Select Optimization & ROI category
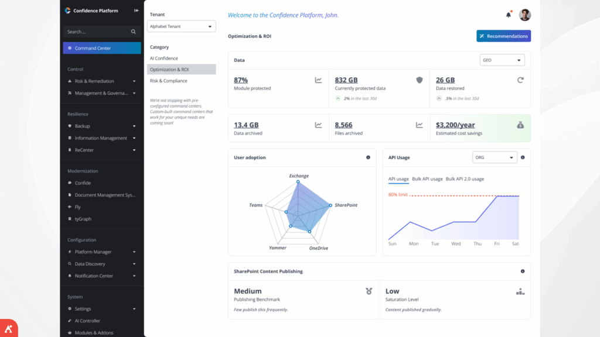The height and width of the screenshot is (337, 600). [182, 70]
